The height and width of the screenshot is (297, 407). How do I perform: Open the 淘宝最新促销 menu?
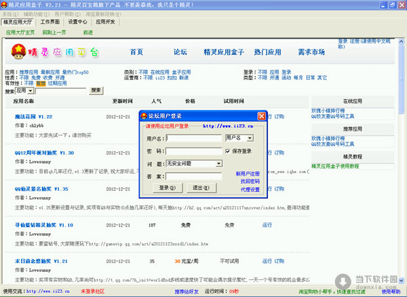pyautogui.click(x=103, y=14)
